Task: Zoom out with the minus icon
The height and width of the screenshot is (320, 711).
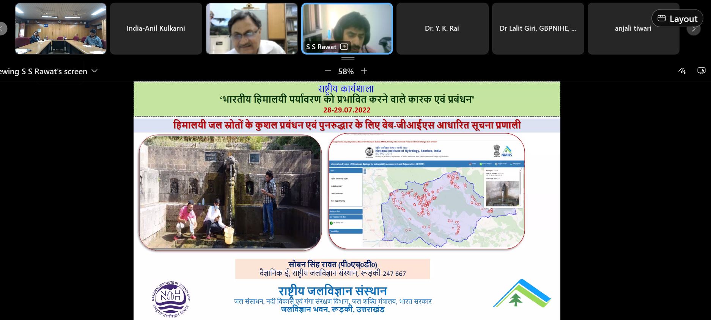Action: click(328, 71)
